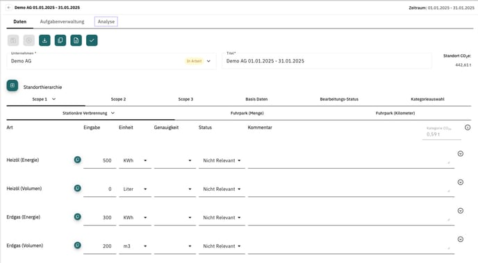This screenshot has height=263, width=478.
Task: Click the download icon in the toolbar
Action: [44, 40]
